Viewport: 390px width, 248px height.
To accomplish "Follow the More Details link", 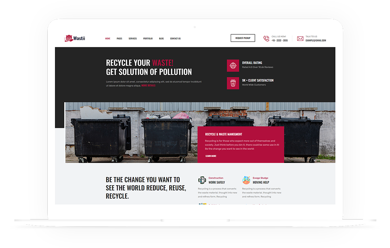I will pos(148,85).
